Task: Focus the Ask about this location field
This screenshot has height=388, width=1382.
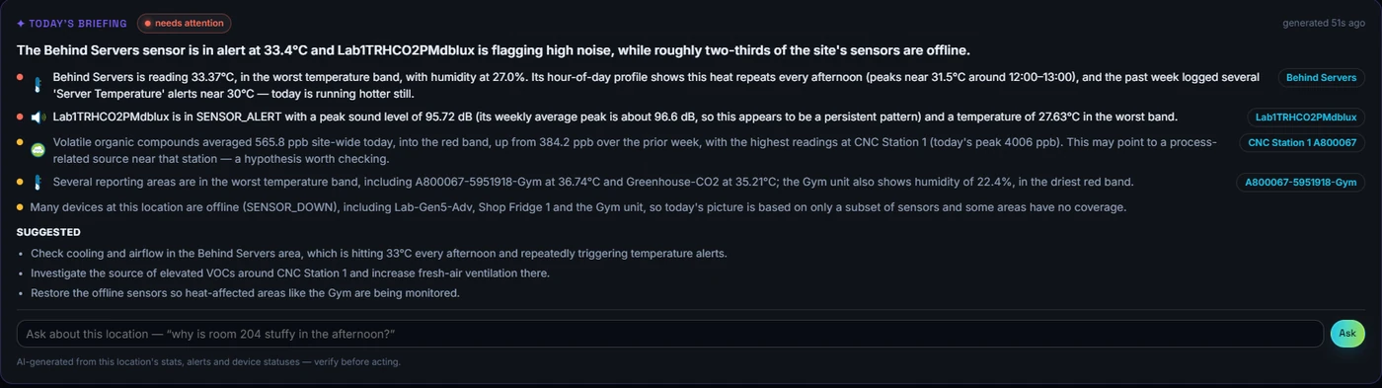Action: click(669, 334)
